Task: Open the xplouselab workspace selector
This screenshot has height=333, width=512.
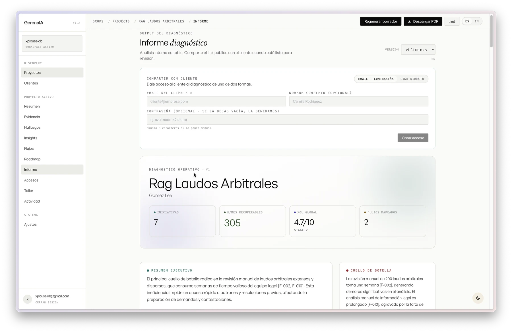Action: click(52, 44)
